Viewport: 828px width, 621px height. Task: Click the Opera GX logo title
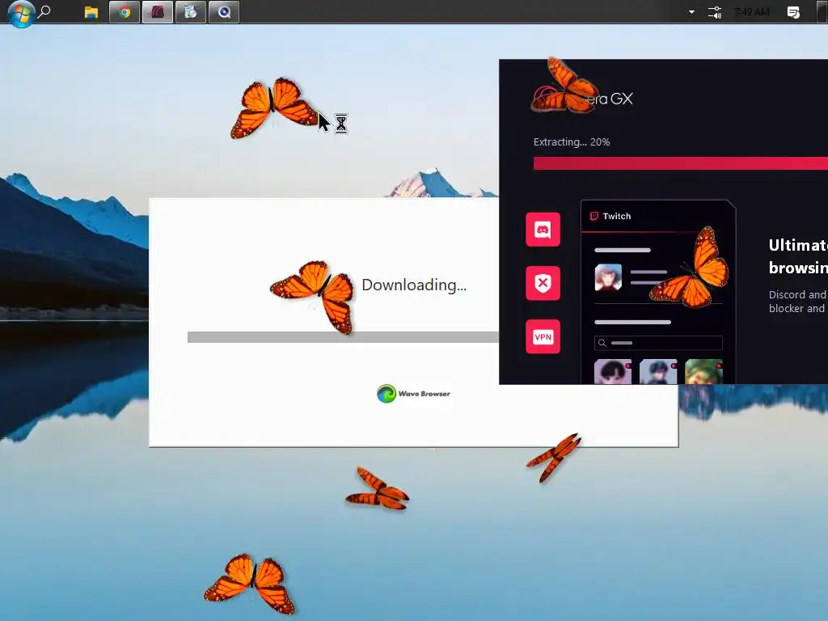pos(584,98)
